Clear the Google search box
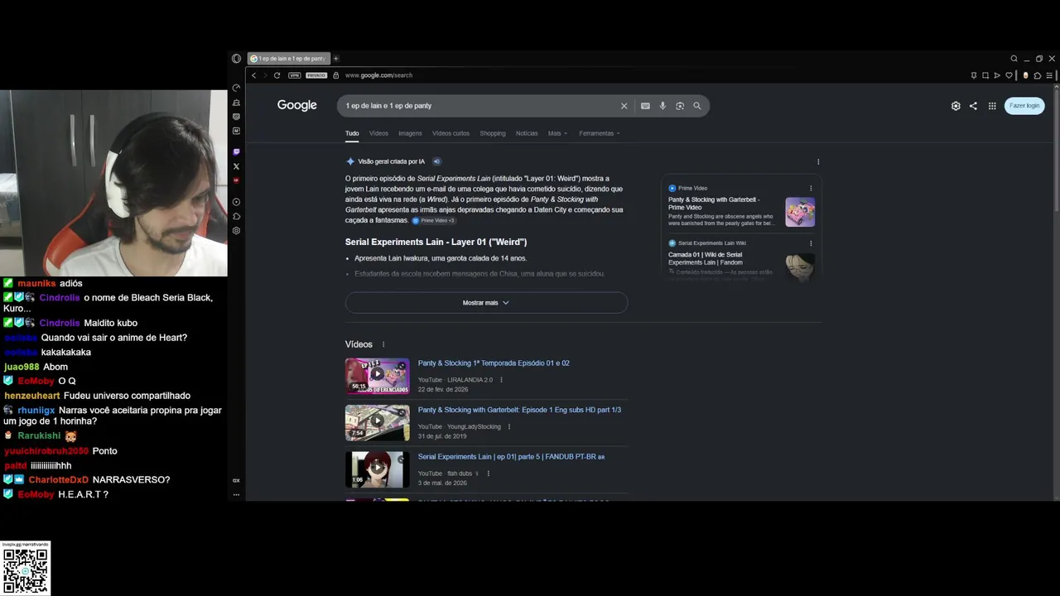The width and height of the screenshot is (1060, 596). coord(624,106)
